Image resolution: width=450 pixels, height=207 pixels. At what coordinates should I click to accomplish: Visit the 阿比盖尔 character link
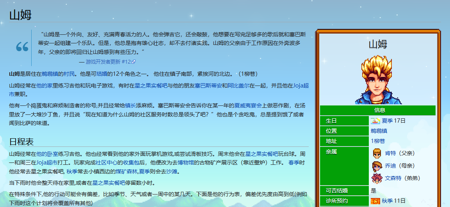click(x=238, y=86)
